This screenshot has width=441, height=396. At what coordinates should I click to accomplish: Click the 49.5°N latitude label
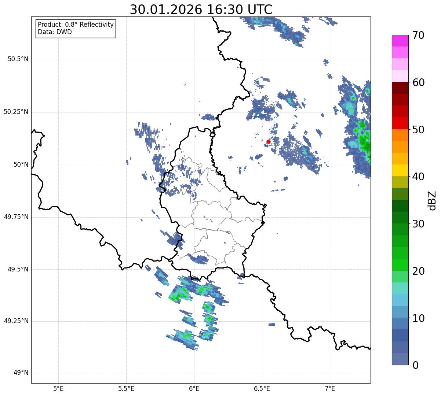click(x=18, y=269)
